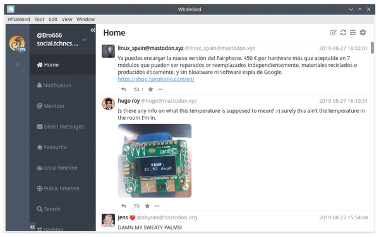Click the @ohyran@fosstodon.org handle
This screenshot has width=379, height=237.
pyautogui.click(x=167, y=217)
